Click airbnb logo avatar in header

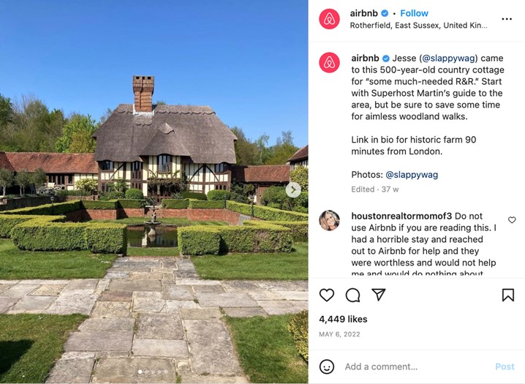click(x=329, y=19)
